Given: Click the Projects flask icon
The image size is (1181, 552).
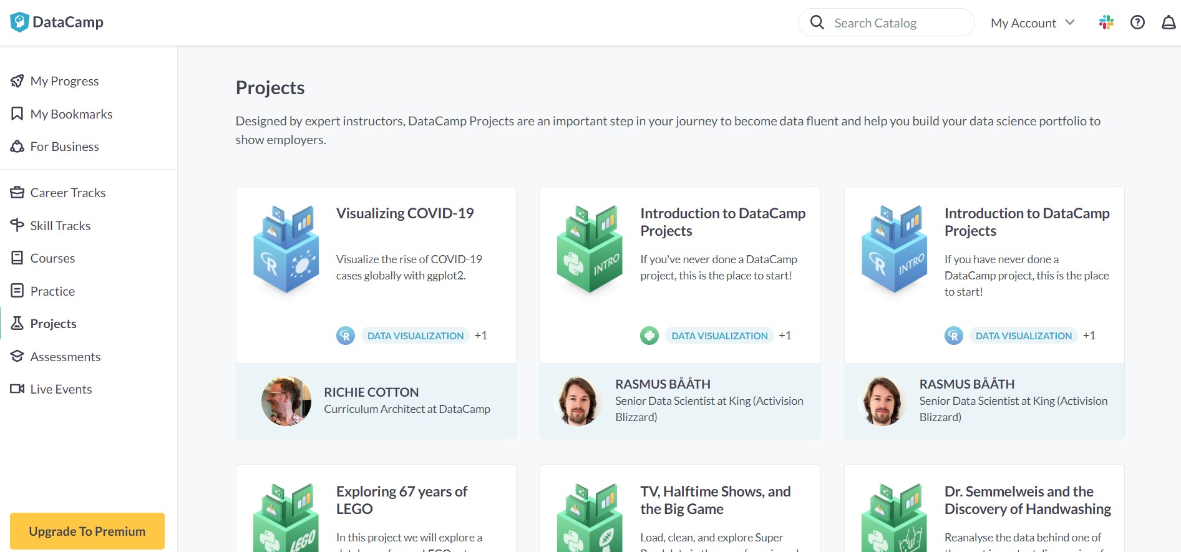Looking at the screenshot, I should (17, 323).
